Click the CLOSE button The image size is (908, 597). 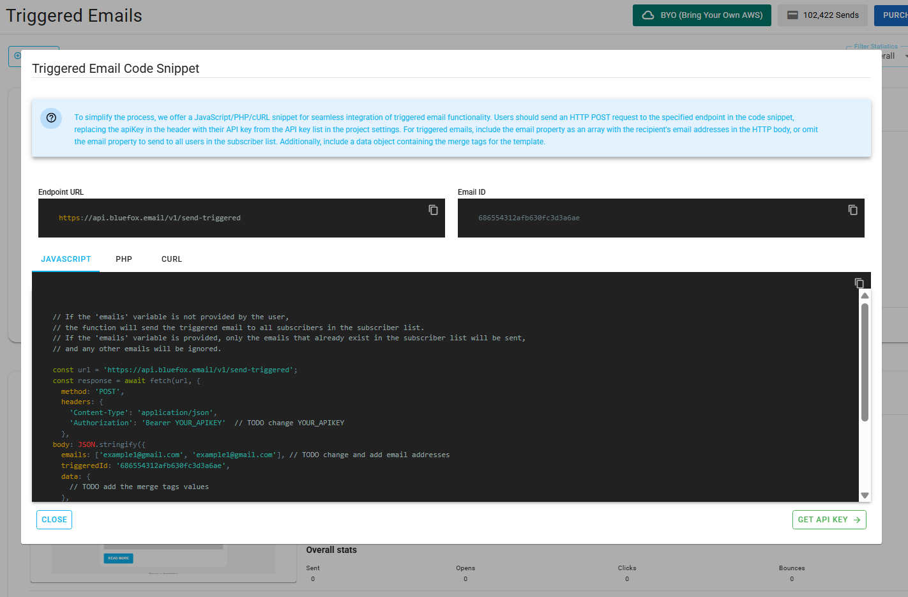point(54,520)
